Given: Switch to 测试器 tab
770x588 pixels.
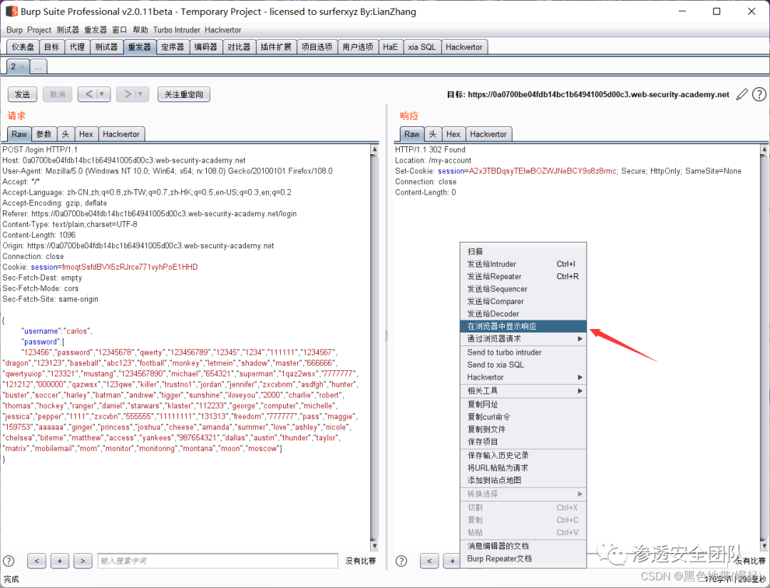Looking at the screenshot, I should coord(106,47).
